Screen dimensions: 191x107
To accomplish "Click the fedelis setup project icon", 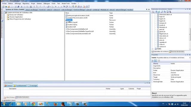I will point(155,49).
